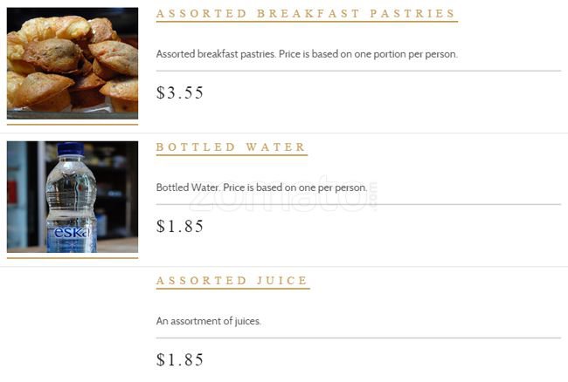Select the Bottled Water $1.85 price
This screenshot has width=568, height=382.
(180, 226)
